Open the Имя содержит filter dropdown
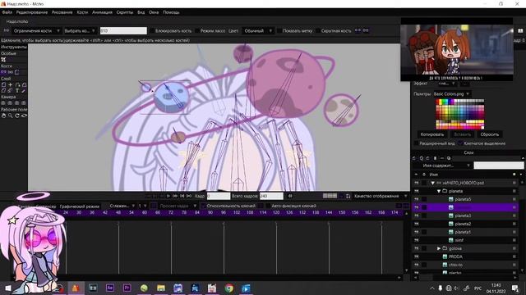This screenshot has height=295, width=526. pos(442,166)
